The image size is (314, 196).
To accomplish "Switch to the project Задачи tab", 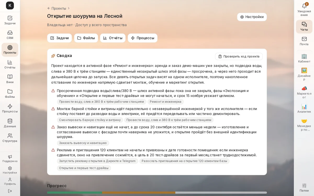I will 60,38.
